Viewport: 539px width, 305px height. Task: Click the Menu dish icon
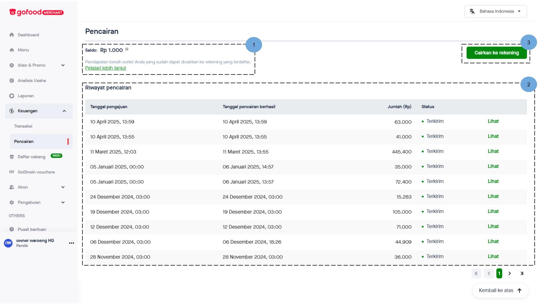click(x=12, y=50)
